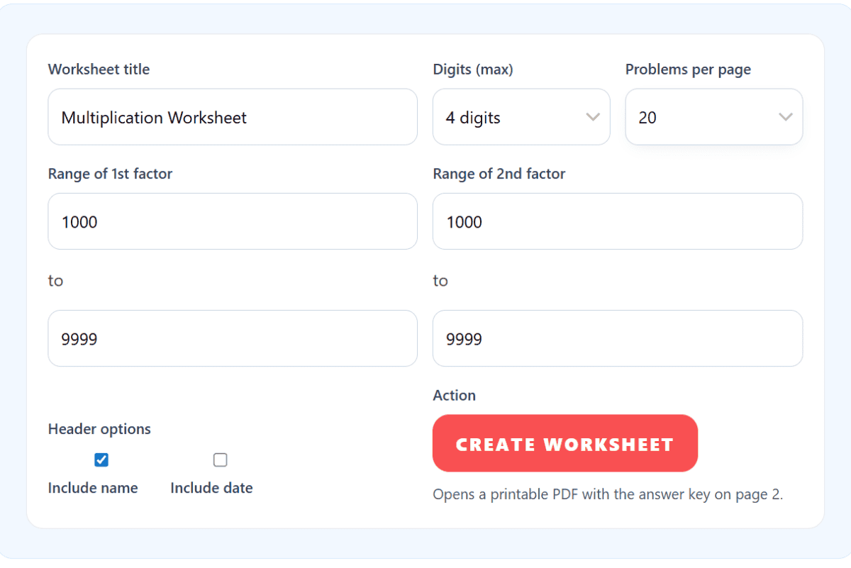
Task: Open the Digits (max) dropdown
Action: click(x=521, y=117)
